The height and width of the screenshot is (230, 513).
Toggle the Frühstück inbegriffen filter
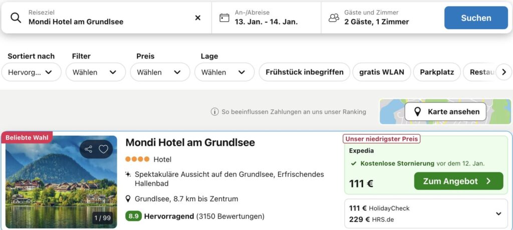pos(304,72)
